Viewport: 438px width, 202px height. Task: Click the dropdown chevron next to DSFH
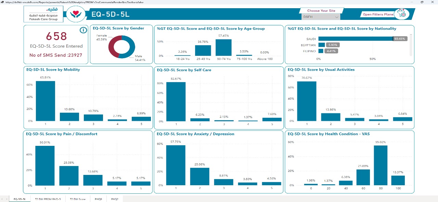(x=337, y=17)
